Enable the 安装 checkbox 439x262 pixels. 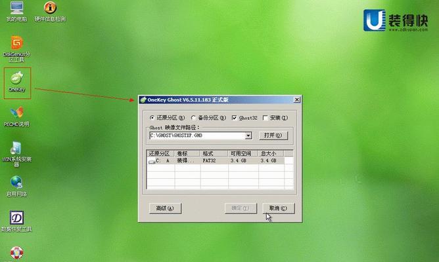pyautogui.click(x=265, y=118)
